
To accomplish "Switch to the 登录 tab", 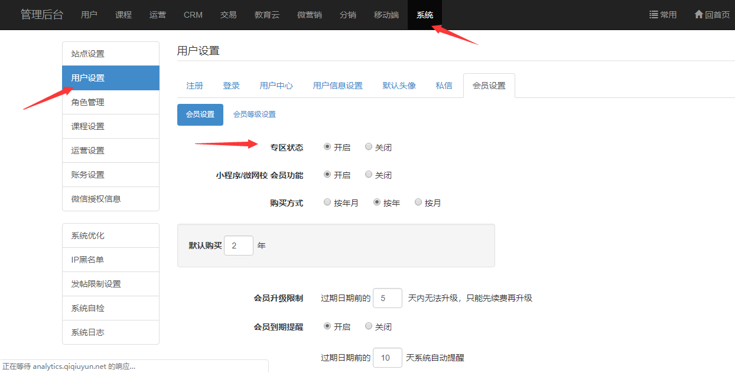I will pyautogui.click(x=232, y=86).
